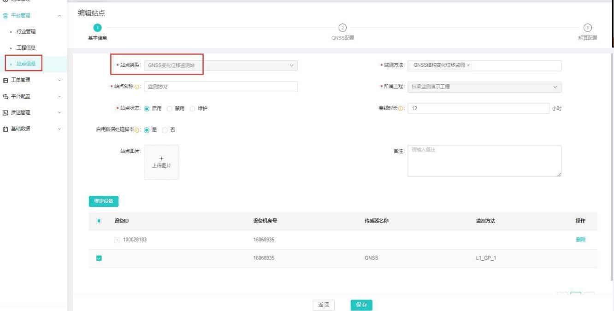Uncheck the GNSS sensor row checkbox

point(99,258)
